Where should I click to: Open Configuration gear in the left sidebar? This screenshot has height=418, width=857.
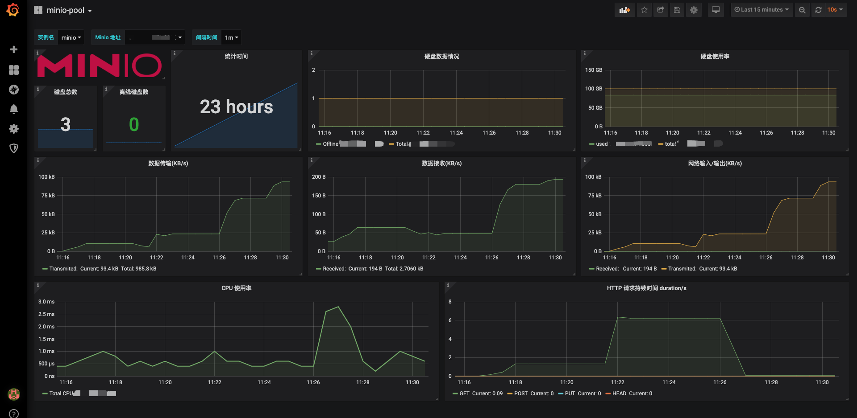click(x=14, y=129)
